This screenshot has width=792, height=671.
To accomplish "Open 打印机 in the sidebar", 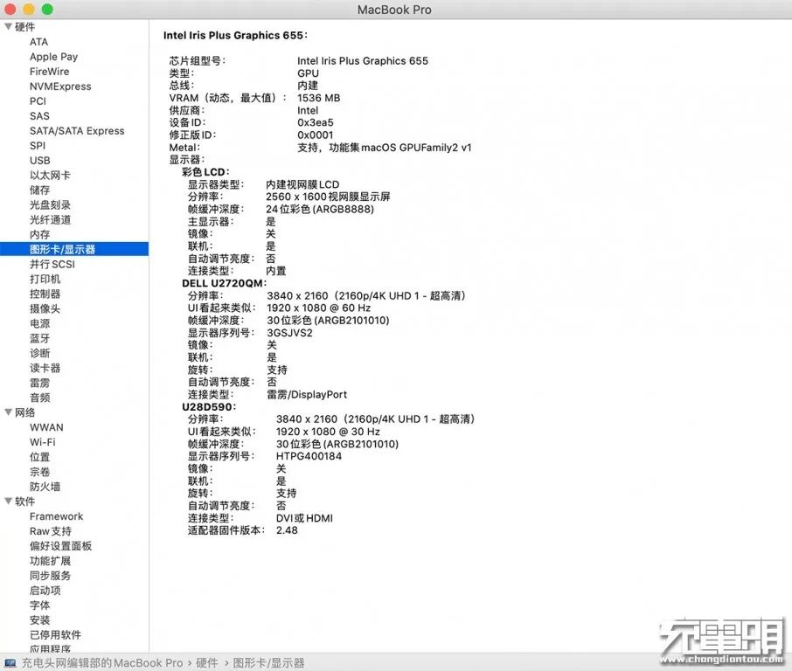I will [x=45, y=279].
